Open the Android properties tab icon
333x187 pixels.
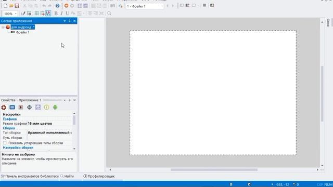pos(55,108)
